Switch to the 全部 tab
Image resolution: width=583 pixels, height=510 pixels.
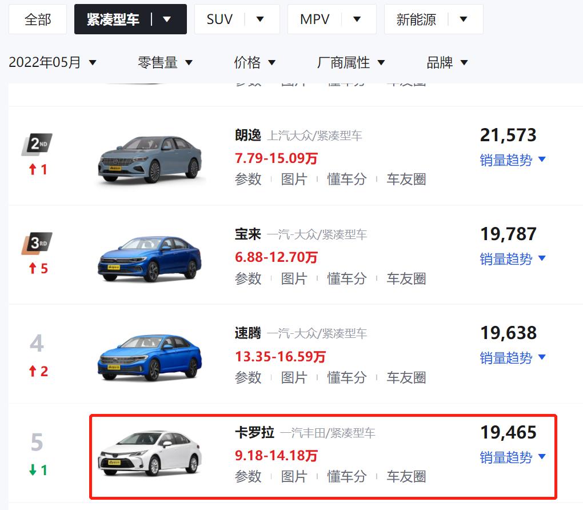37,18
